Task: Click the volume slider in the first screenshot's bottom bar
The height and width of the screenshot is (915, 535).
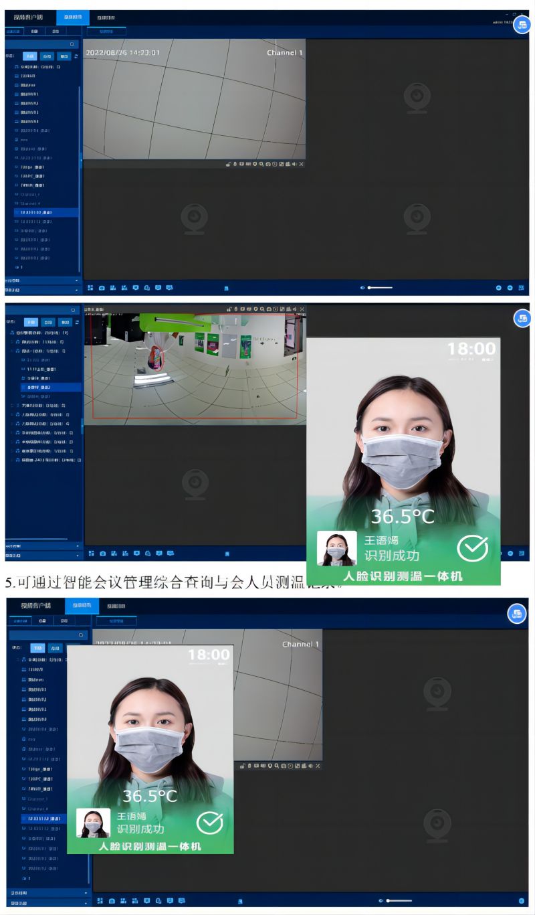Action: tap(380, 288)
